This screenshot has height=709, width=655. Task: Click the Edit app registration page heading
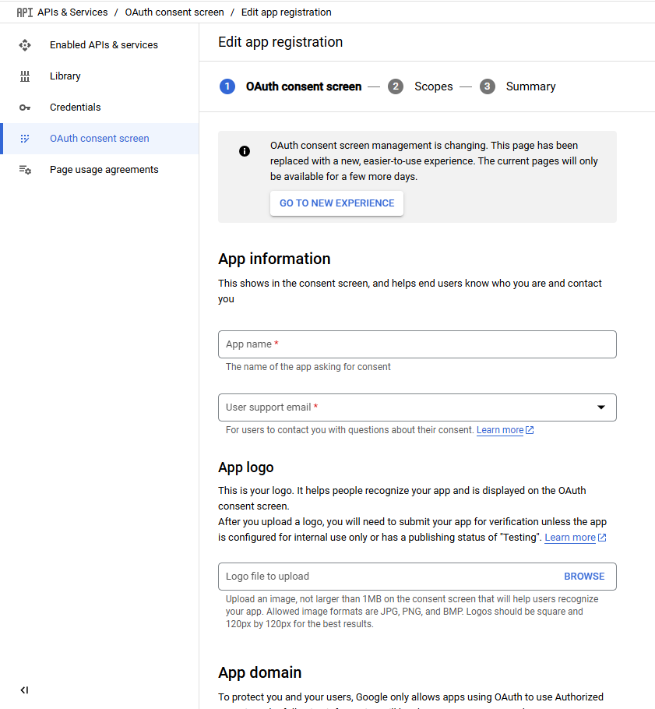(x=280, y=42)
